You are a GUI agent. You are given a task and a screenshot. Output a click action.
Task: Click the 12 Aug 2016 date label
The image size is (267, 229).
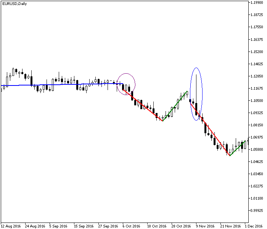pyautogui.click(x=11, y=226)
